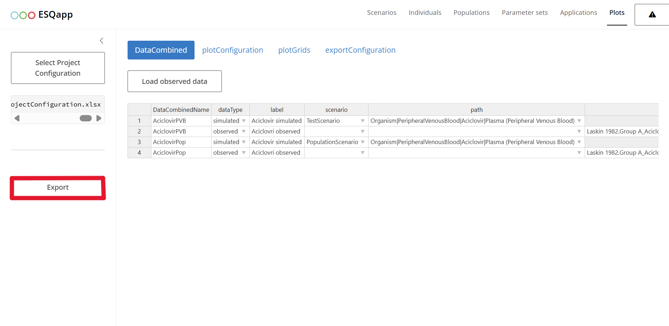669x326 pixels.
Task: Switch to the plotConfiguration tab
Action: tap(232, 50)
